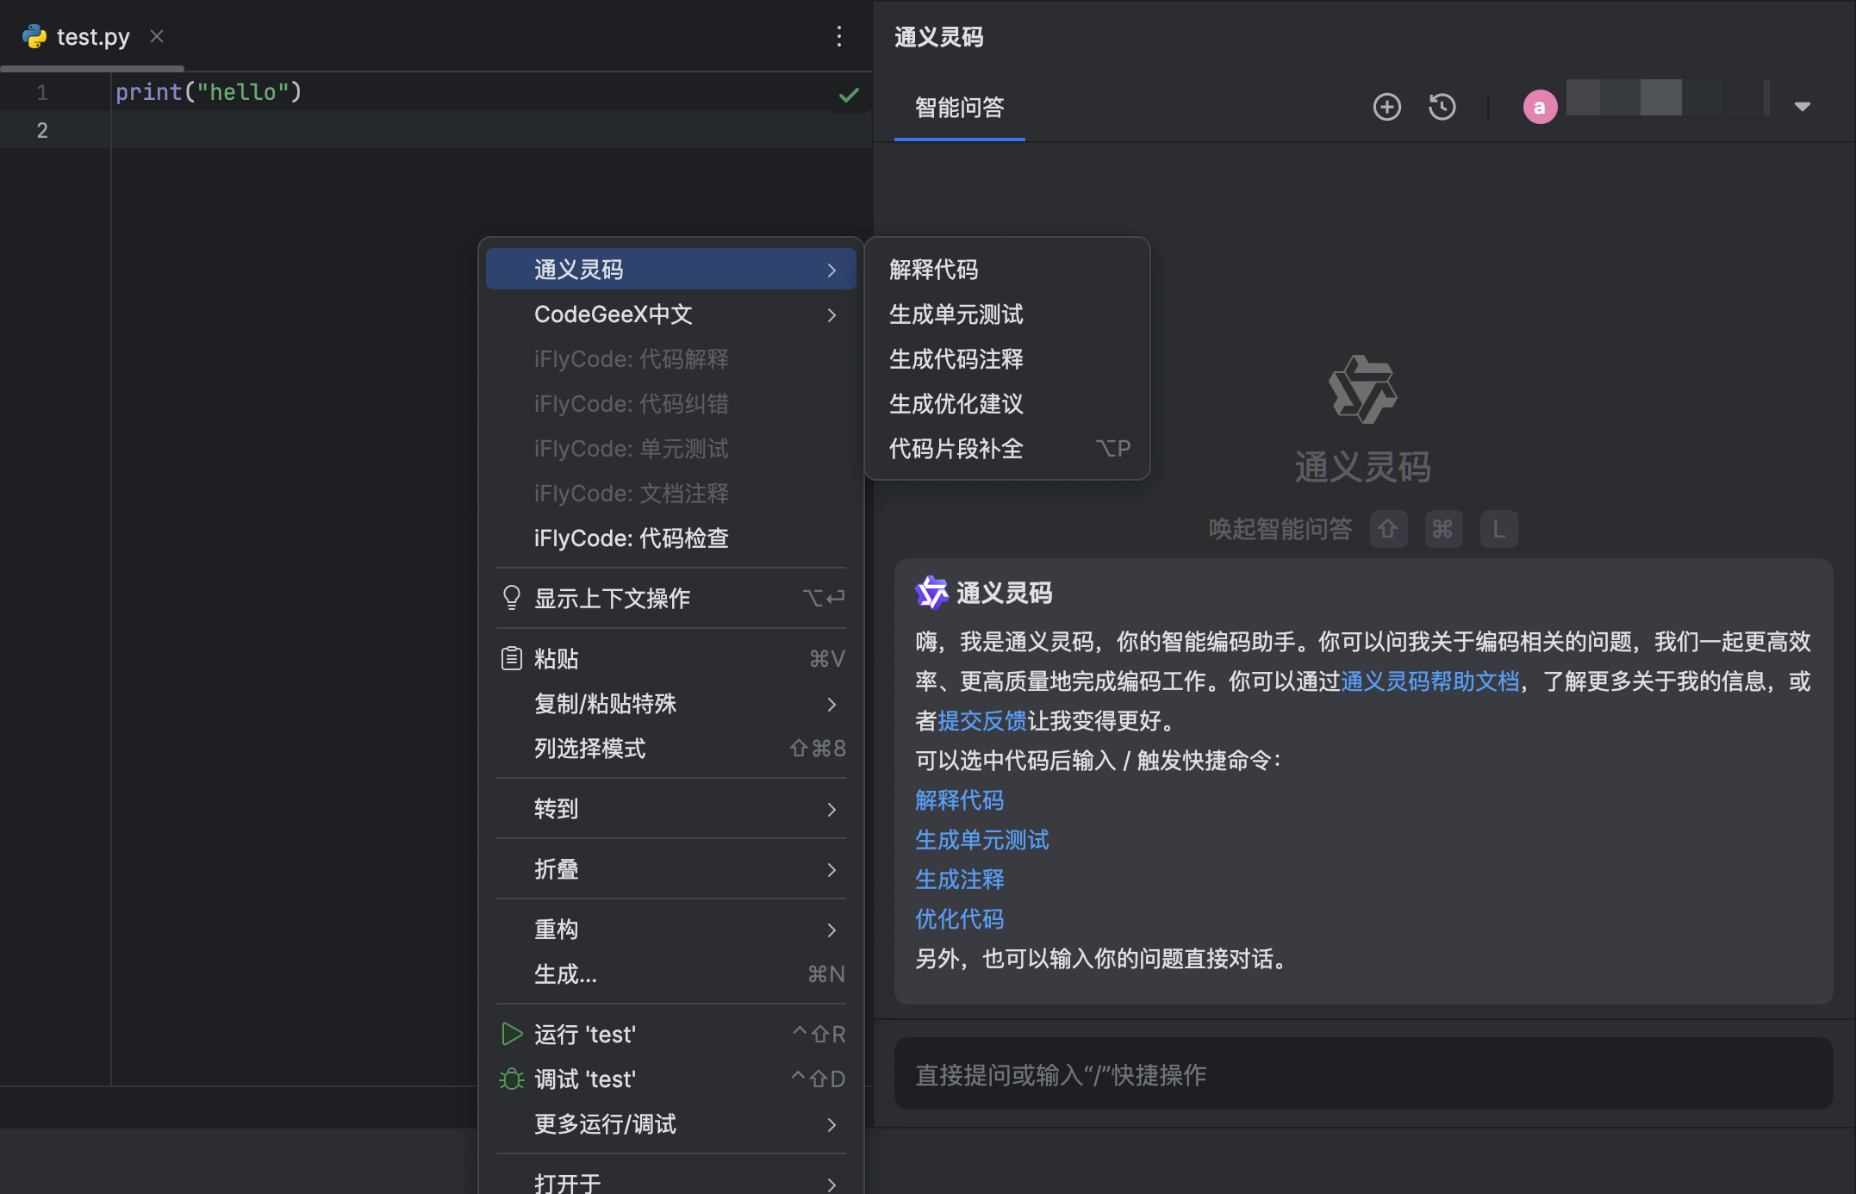Open the 通义灵码帮助文档 link
The width and height of the screenshot is (1856, 1194).
[1431, 681]
